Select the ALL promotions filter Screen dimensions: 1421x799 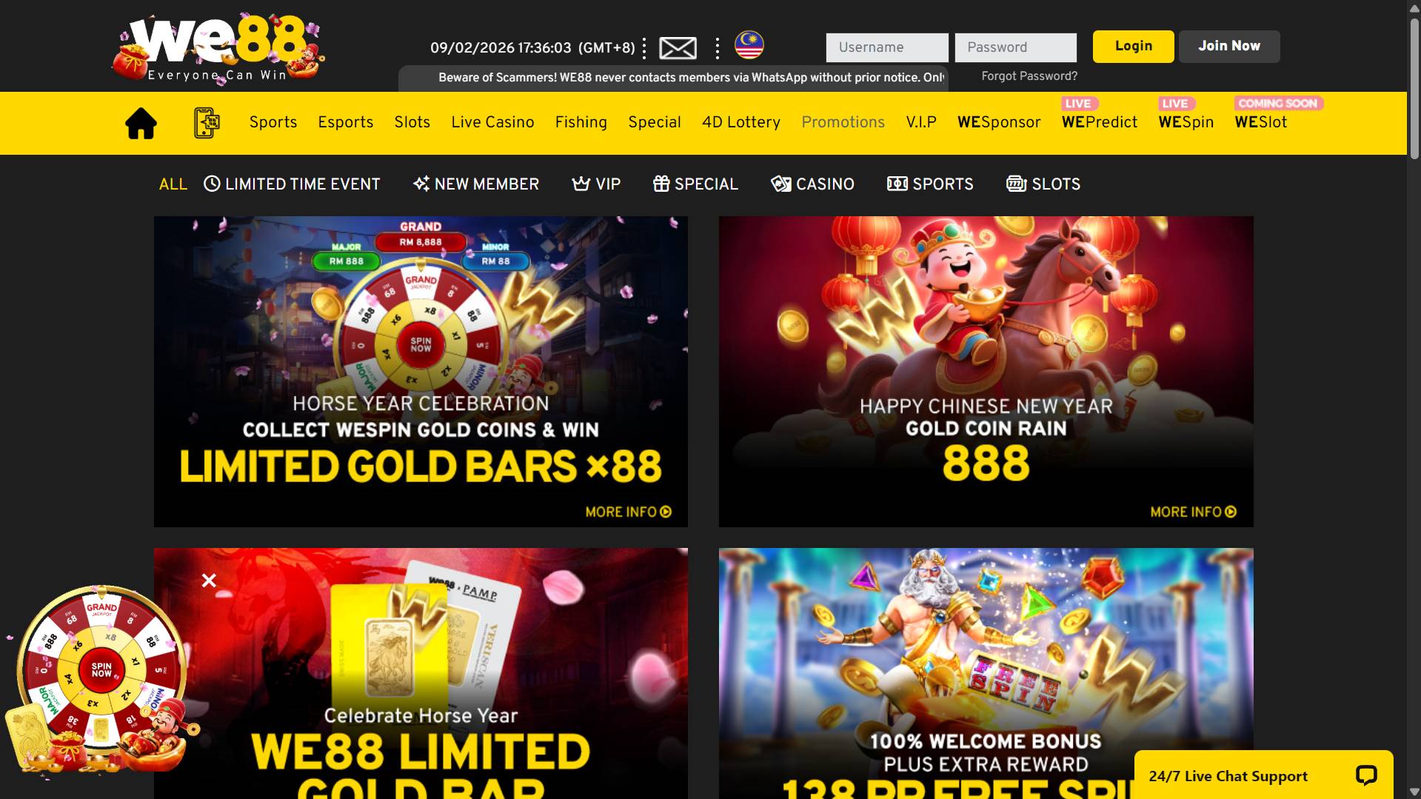(x=173, y=184)
